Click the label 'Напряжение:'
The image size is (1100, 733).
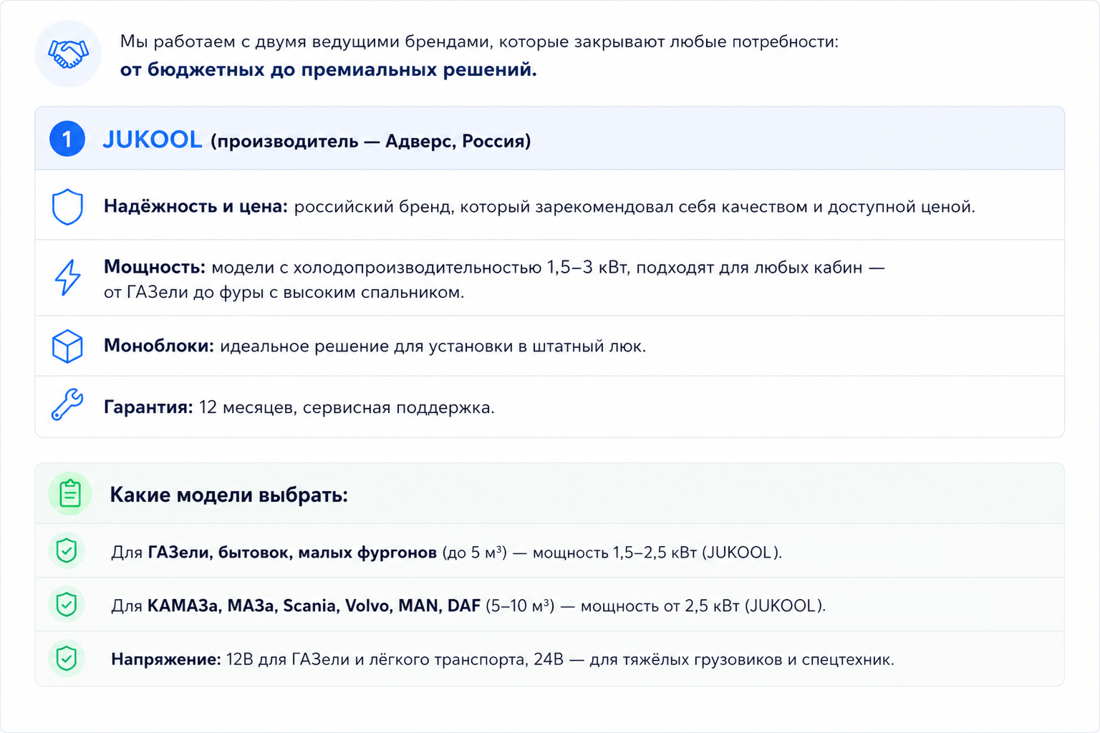(x=165, y=659)
